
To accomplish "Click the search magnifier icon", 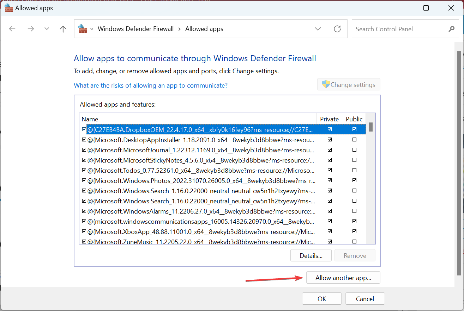I will [x=451, y=29].
